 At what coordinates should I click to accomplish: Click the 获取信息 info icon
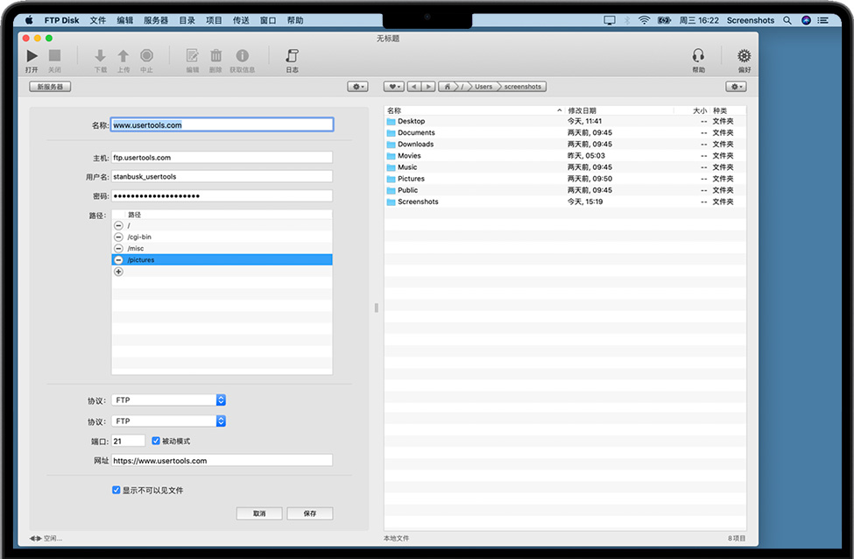pyautogui.click(x=242, y=56)
